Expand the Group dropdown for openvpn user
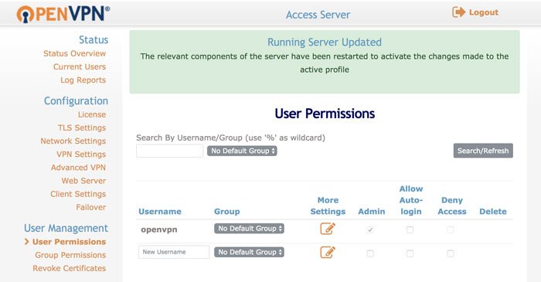The width and height of the screenshot is (541, 282). [x=249, y=228]
